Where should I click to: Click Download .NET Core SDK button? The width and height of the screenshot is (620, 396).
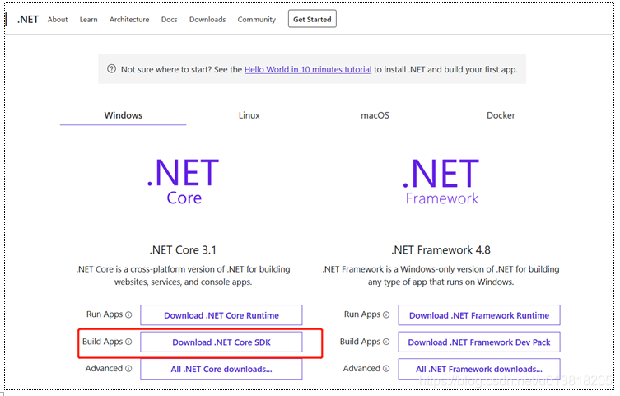221,342
